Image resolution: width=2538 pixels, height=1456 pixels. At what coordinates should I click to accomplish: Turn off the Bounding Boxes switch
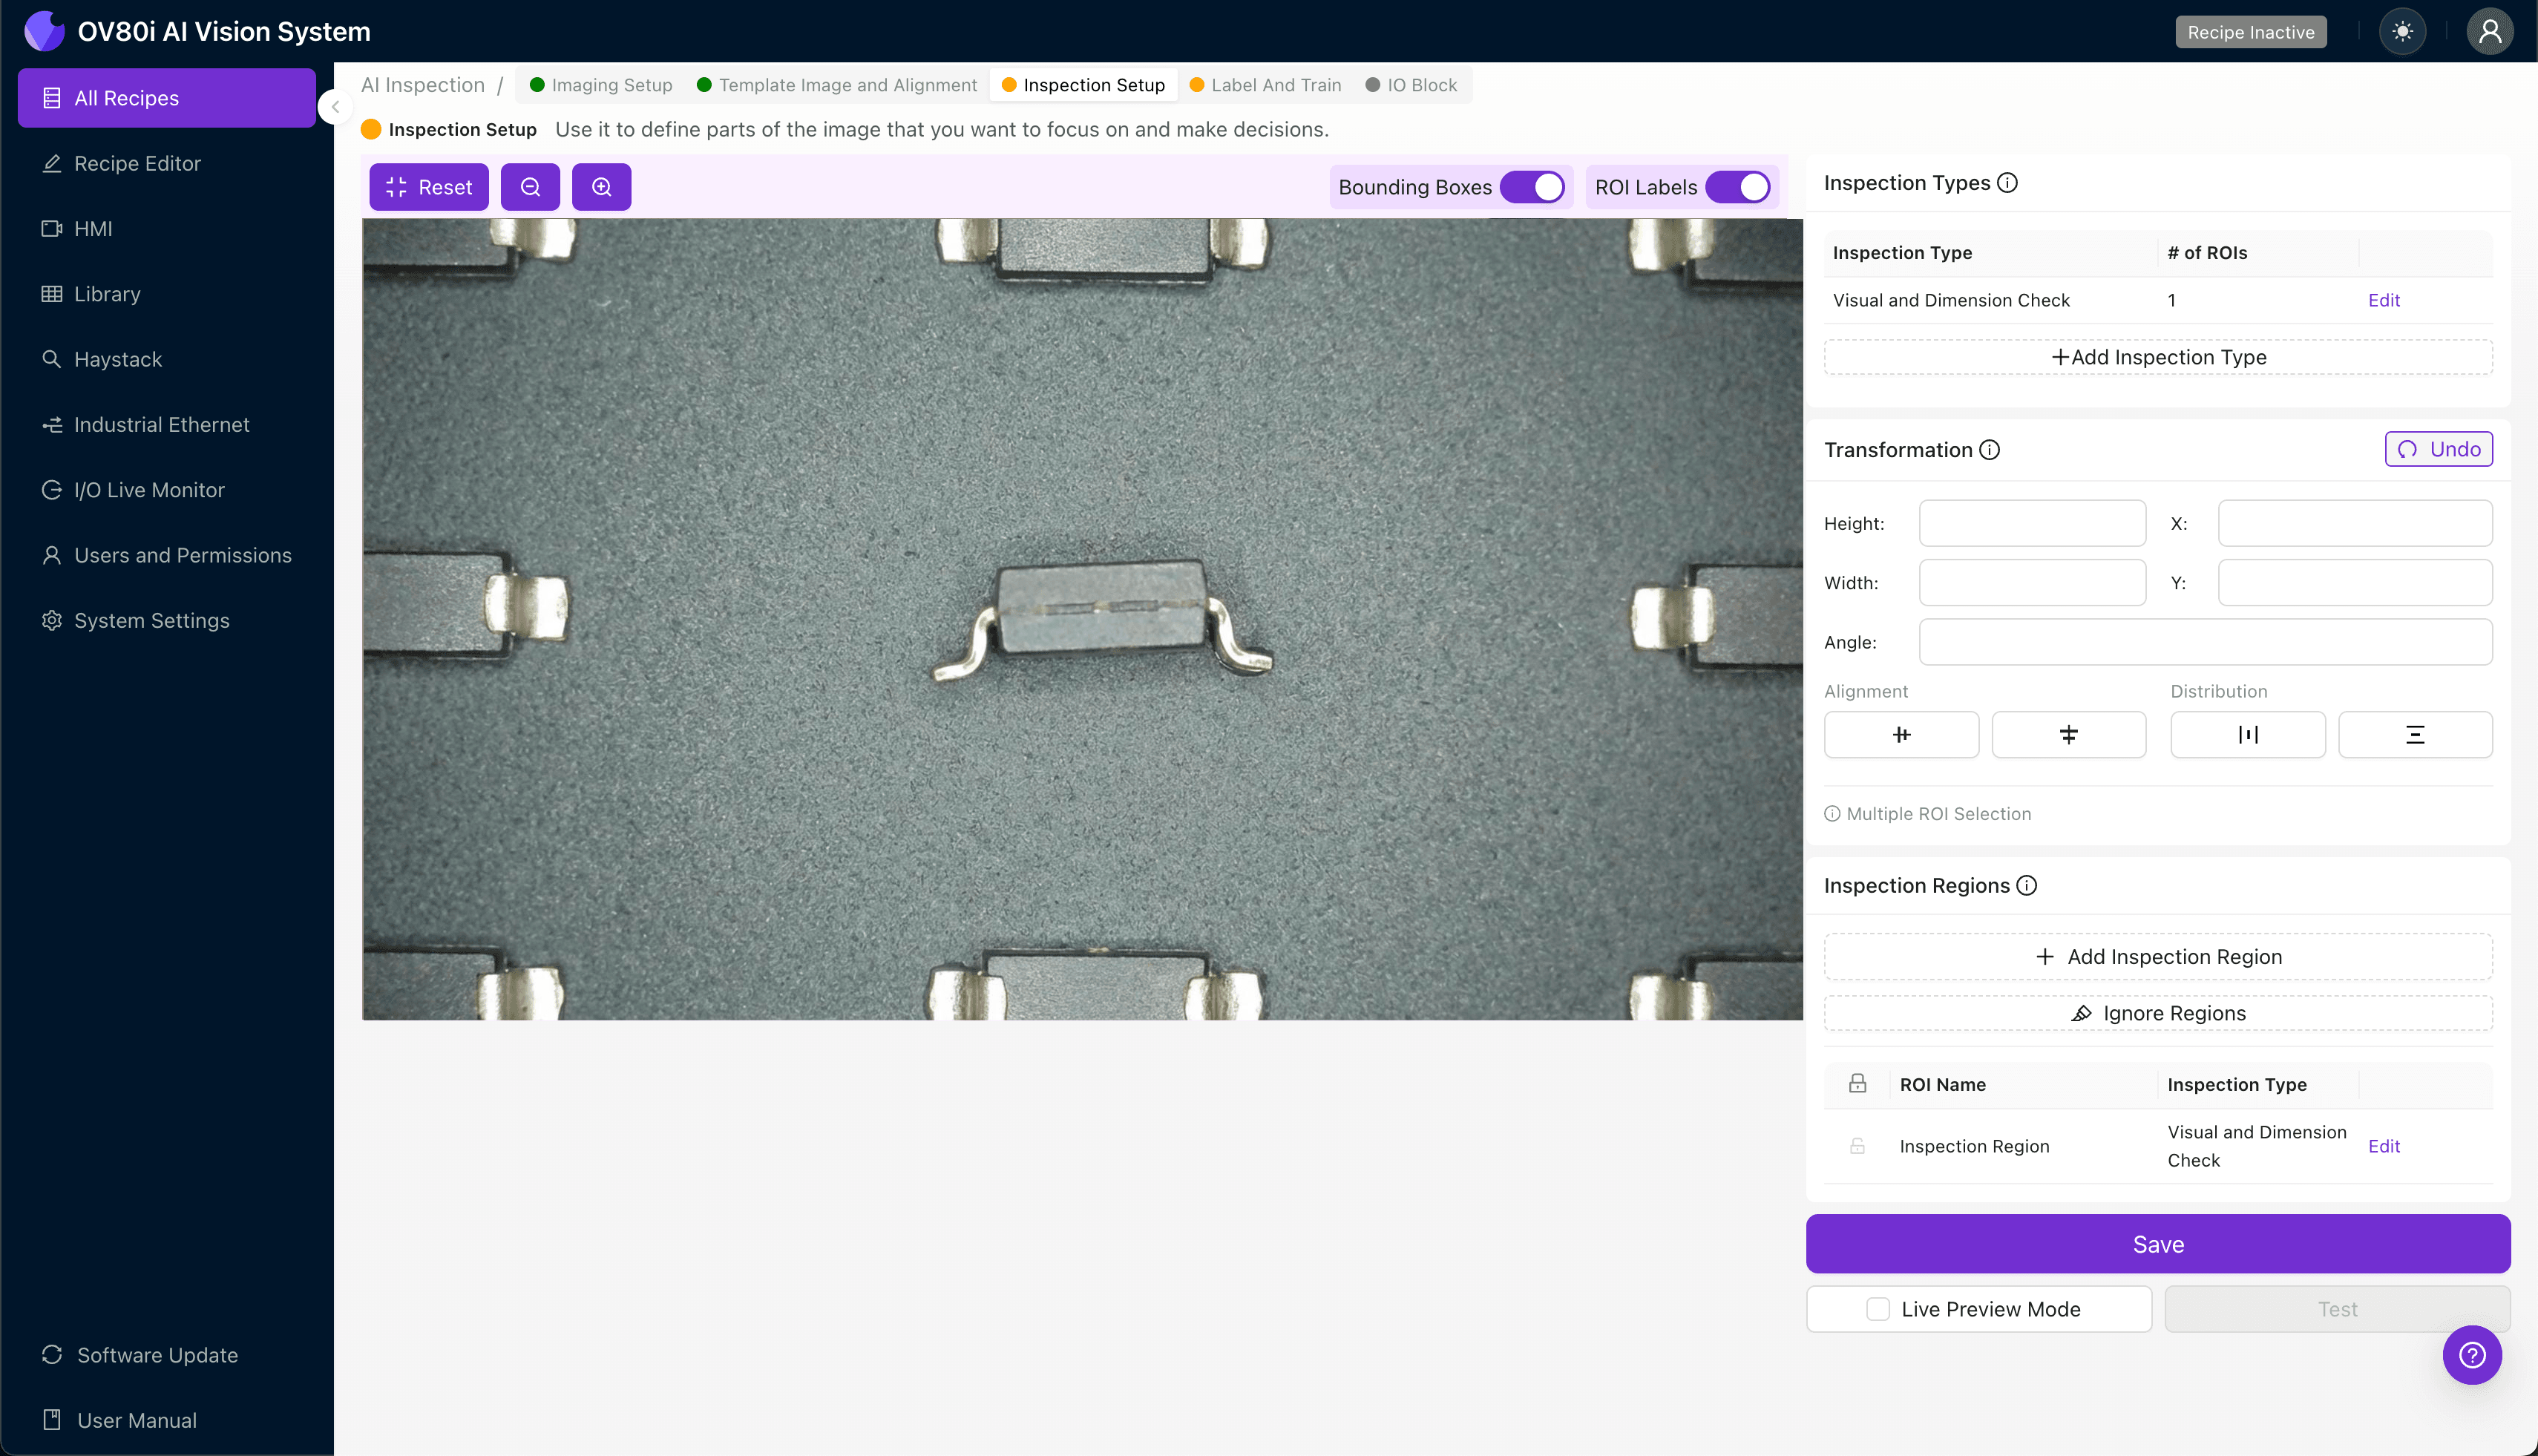[1531, 187]
